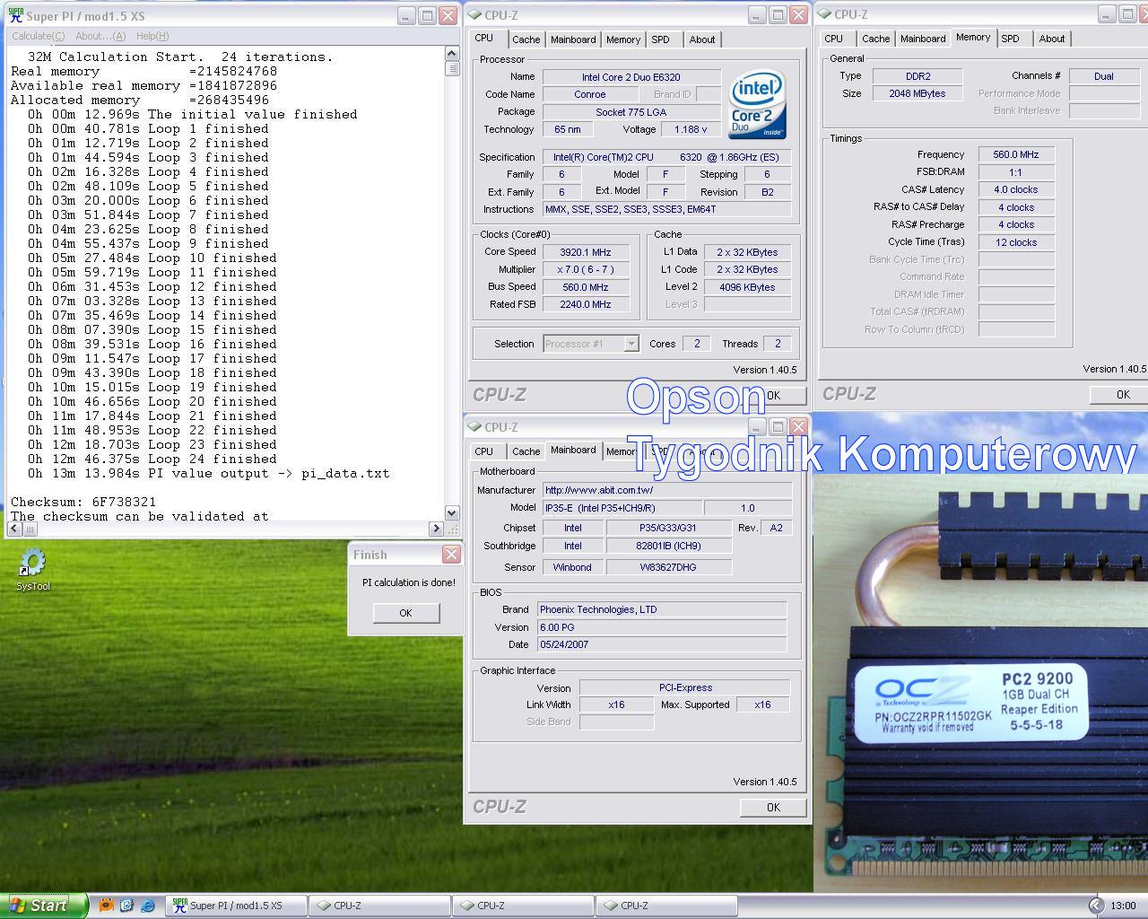Select the first CPU-Z taskbar button
Viewport: 1148px width, 919px height.
tap(379, 906)
